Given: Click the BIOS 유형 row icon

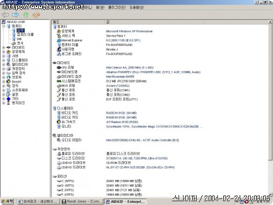Looking at the screenshot, I should (x=59, y=86).
